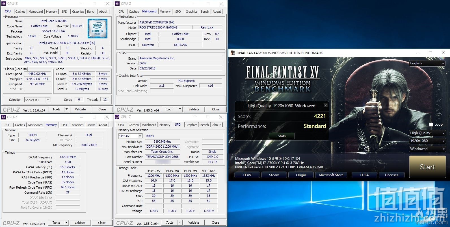Click the XMP 2.0 SPD Ext. field
450x227 pixels.
click(212, 157)
